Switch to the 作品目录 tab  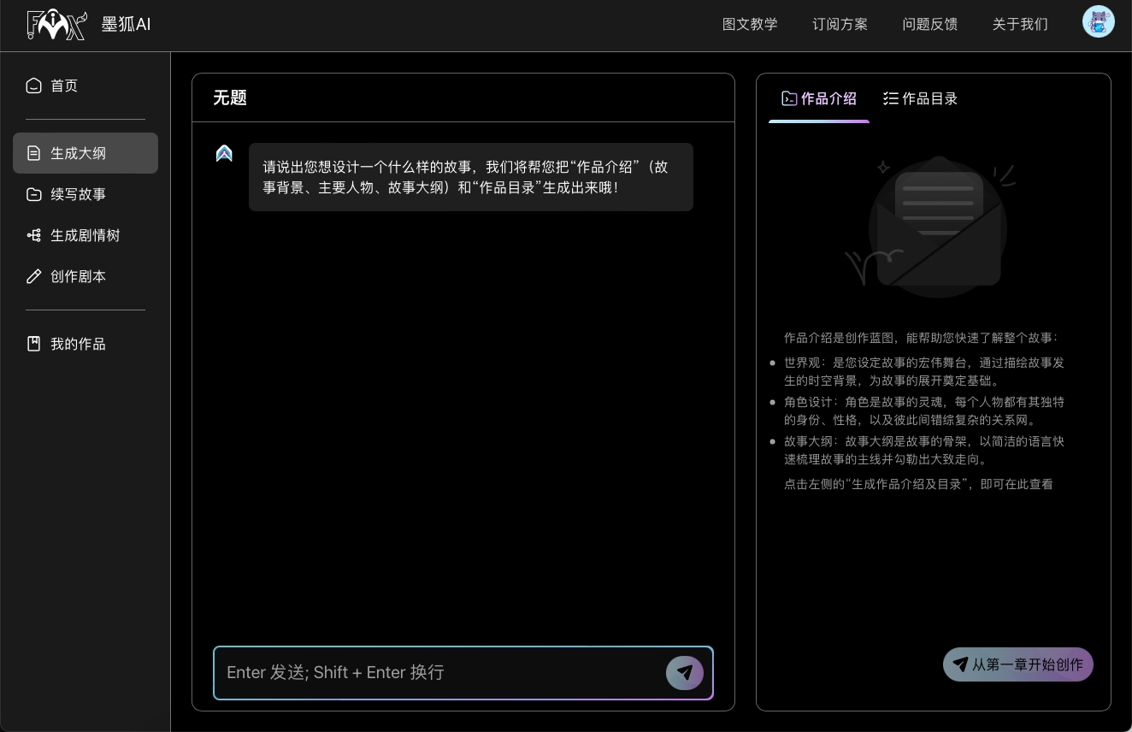pyautogui.click(x=920, y=98)
